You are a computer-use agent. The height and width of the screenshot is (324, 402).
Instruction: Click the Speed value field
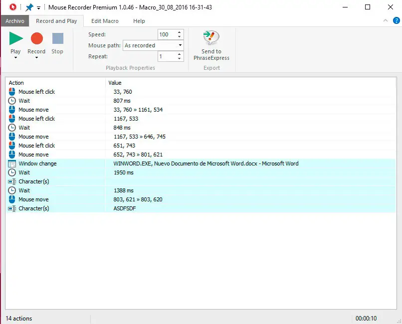pos(167,34)
